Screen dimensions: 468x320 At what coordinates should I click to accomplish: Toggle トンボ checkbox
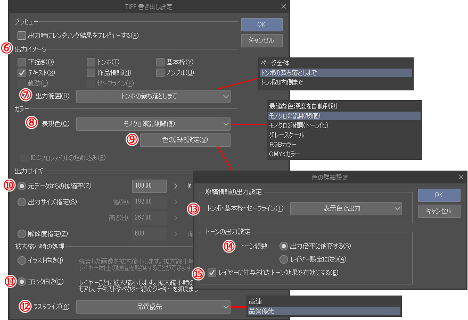pos(91,62)
